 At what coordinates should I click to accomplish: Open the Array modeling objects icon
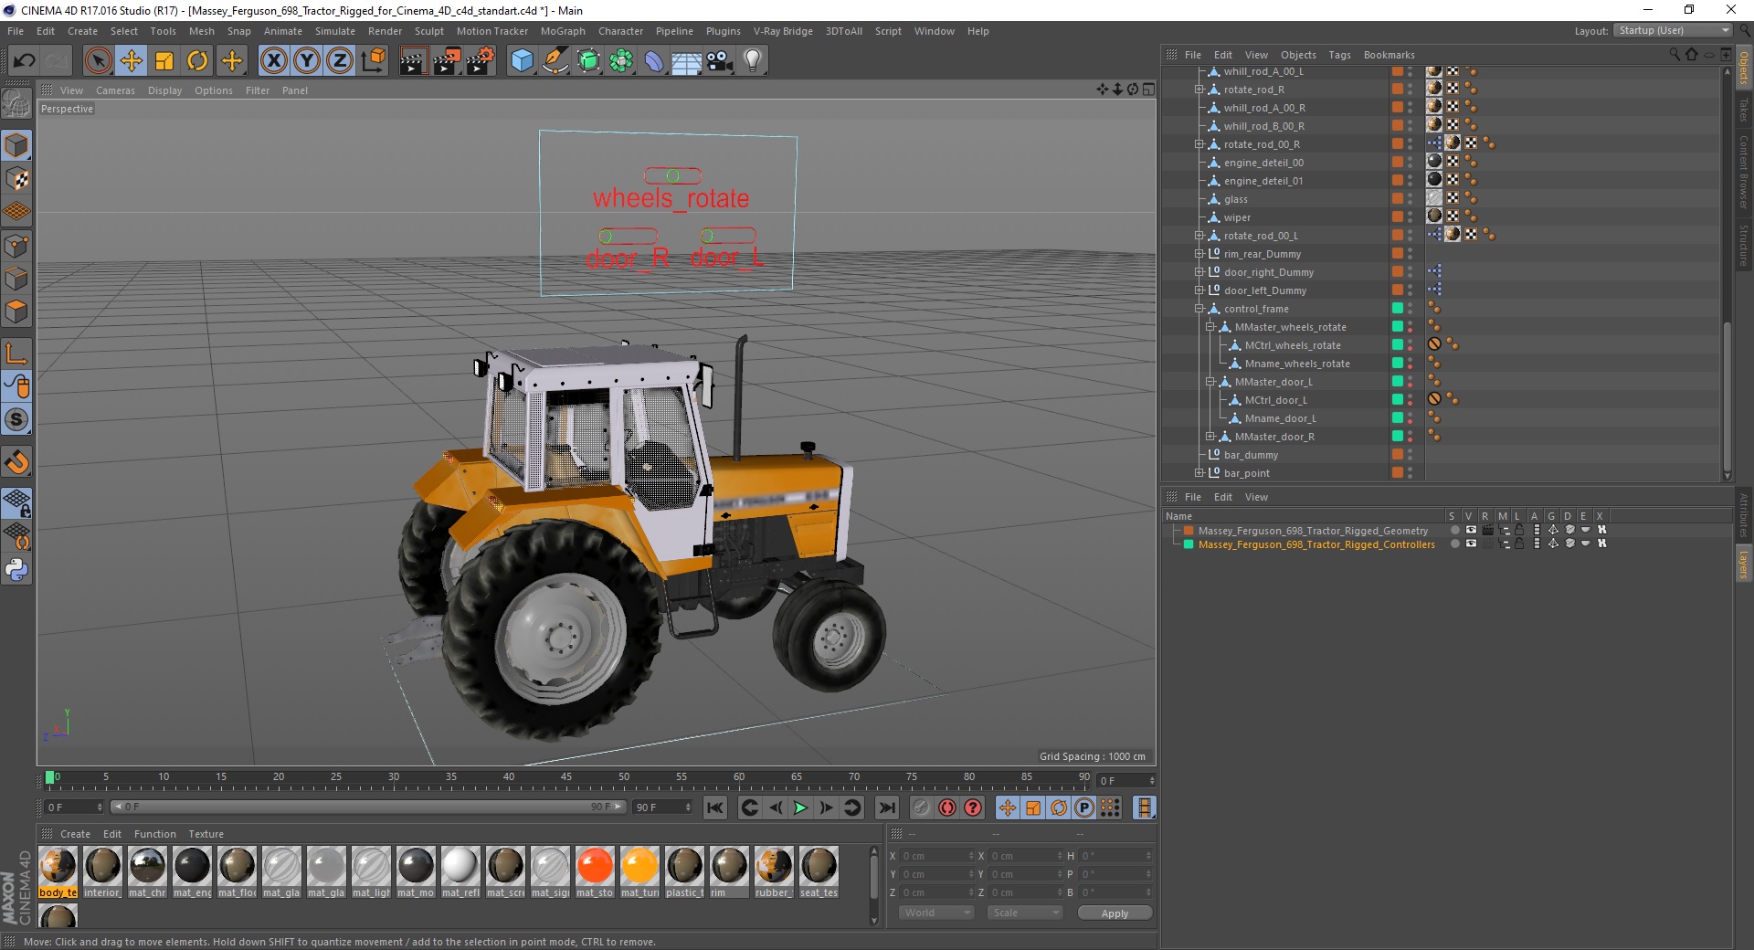pos(622,61)
